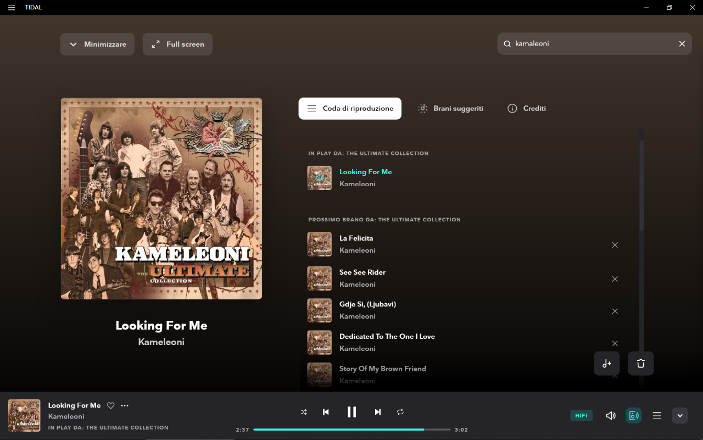Play Gdje Si, (Ljubavi) from the queue

pos(368,304)
